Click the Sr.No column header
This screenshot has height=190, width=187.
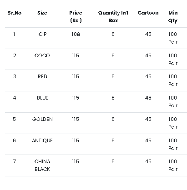pos(15,13)
